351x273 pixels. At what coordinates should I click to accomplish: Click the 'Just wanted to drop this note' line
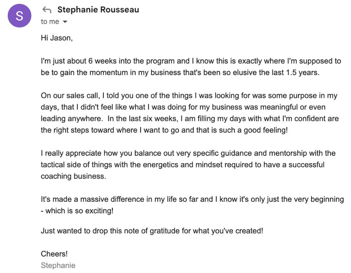tap(152, 231)
